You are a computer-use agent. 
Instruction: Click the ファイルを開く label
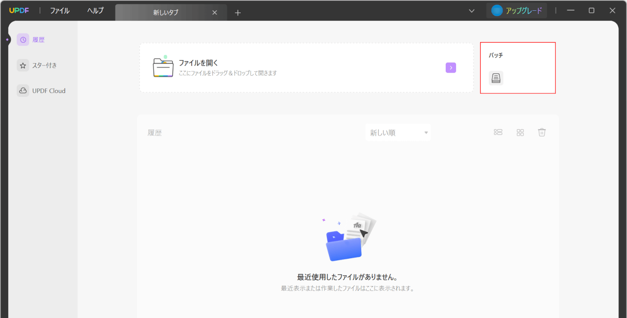tap(199, 63)
